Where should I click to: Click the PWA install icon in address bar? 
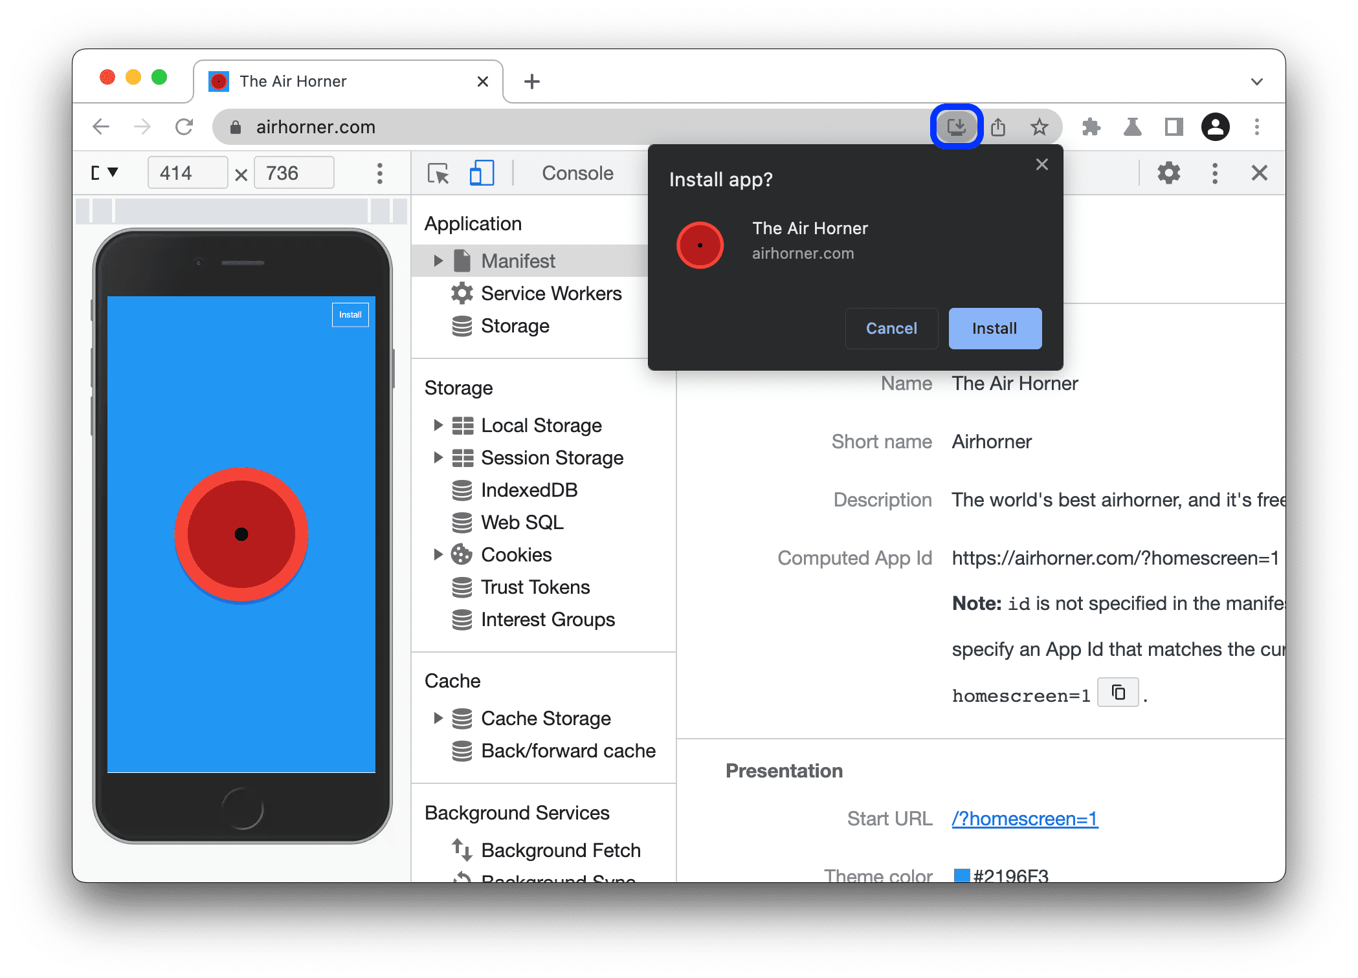click(x=954, y=127)
